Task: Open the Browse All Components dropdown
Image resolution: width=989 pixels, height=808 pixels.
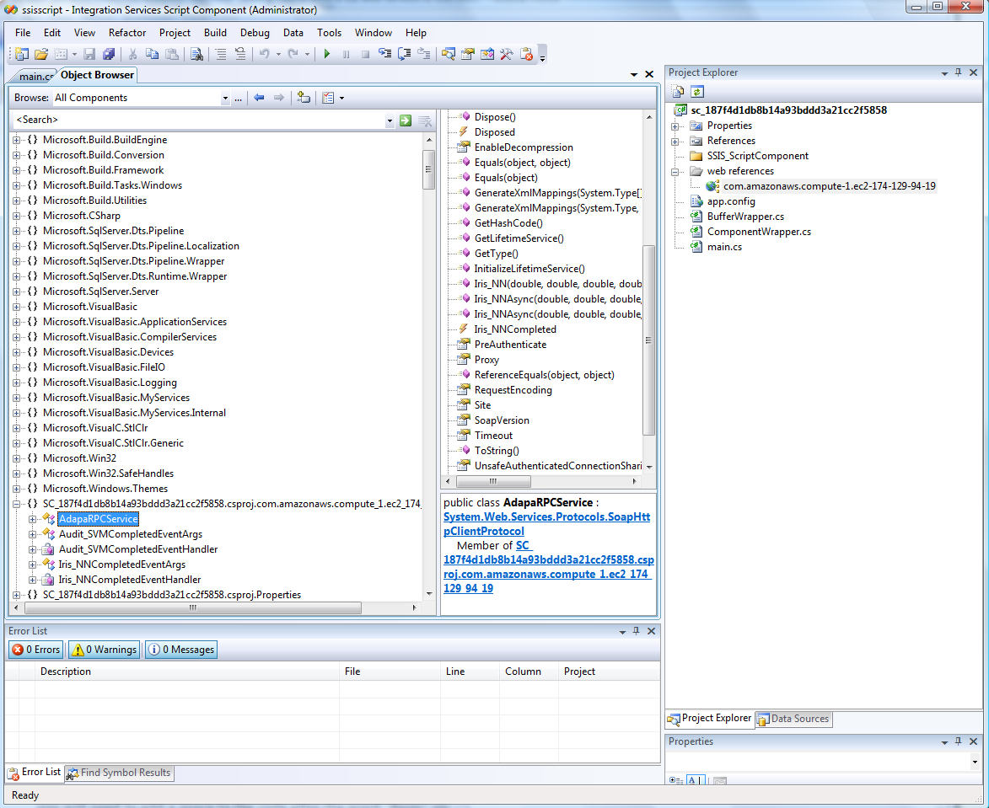Action: pos(225,98)
